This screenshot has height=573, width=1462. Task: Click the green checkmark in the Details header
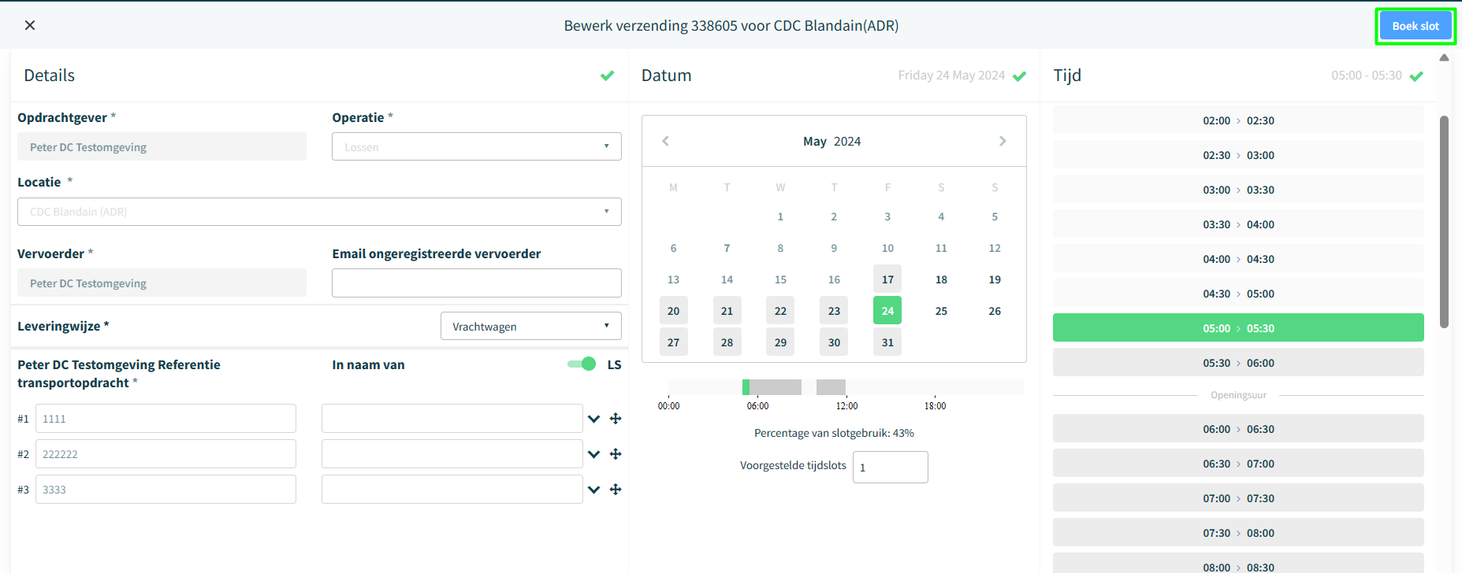point(607,76)
